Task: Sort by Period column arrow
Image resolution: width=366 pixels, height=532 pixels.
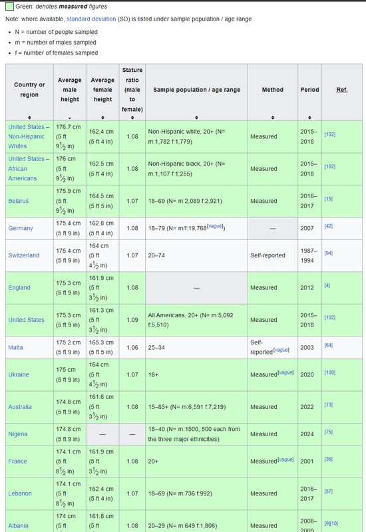Action: [x=309, y=118]
